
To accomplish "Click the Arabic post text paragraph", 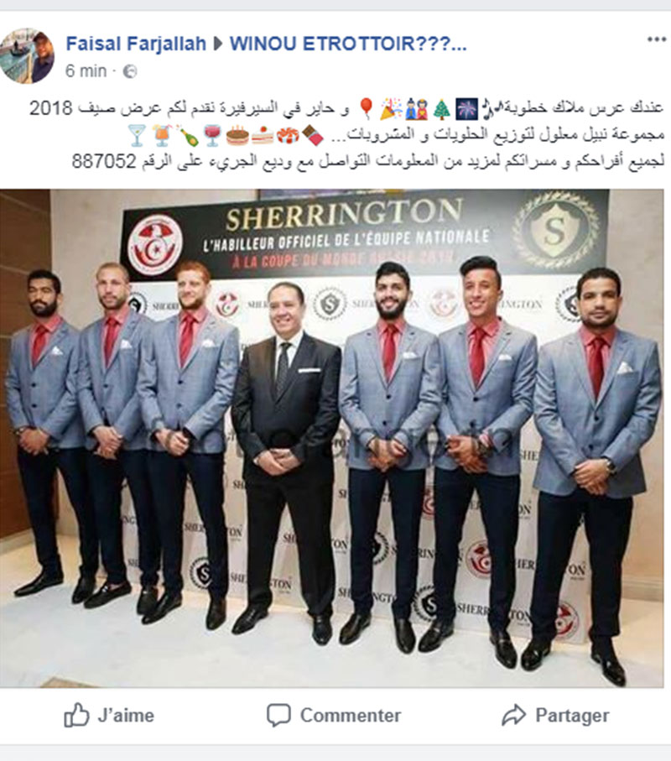I will point(346,135).
